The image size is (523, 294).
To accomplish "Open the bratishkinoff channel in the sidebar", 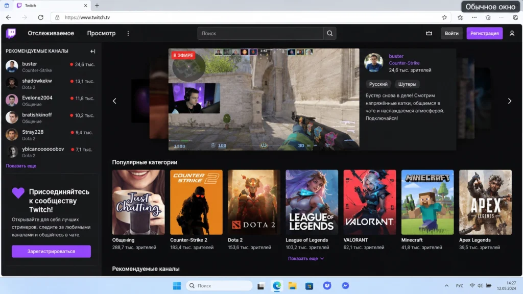I will click(51, 118).
